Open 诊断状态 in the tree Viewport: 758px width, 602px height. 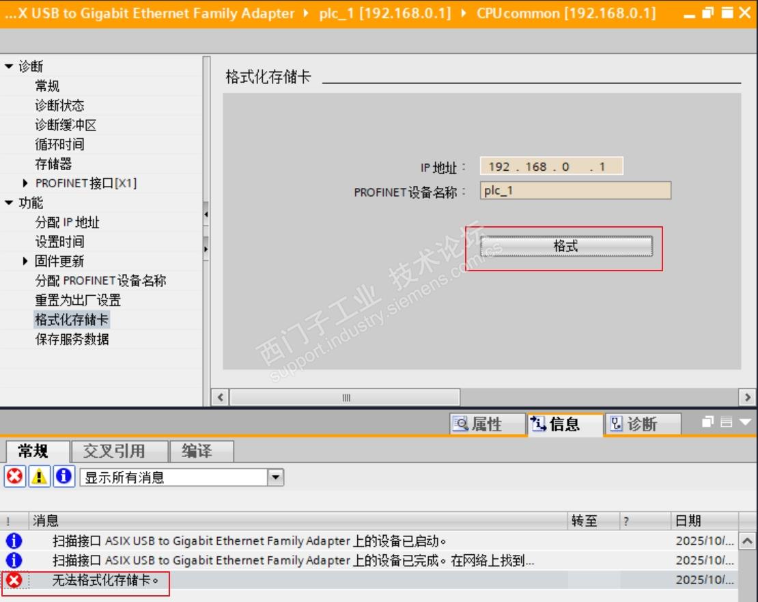(x=59, y=105)
